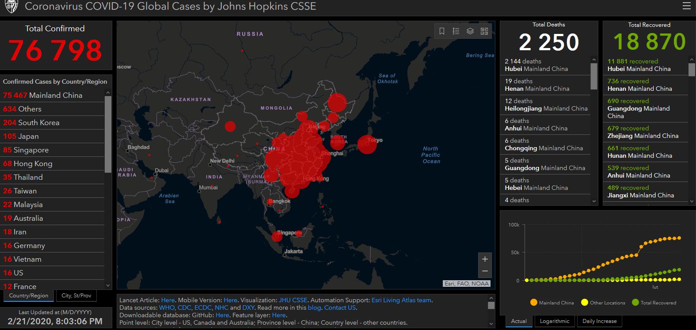This screenshot has width=696, height=330.
Task: Open the DXY data source link
Action: point(248,308)
